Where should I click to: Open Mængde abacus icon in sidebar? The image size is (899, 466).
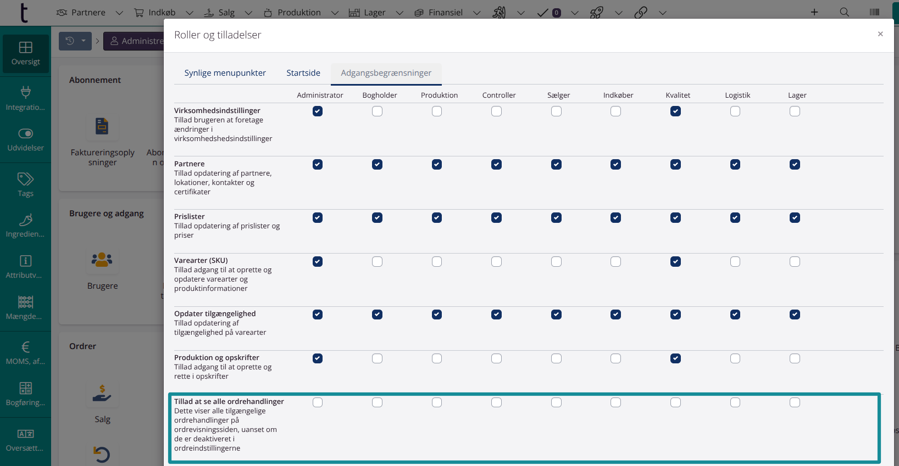coord(25,302)
